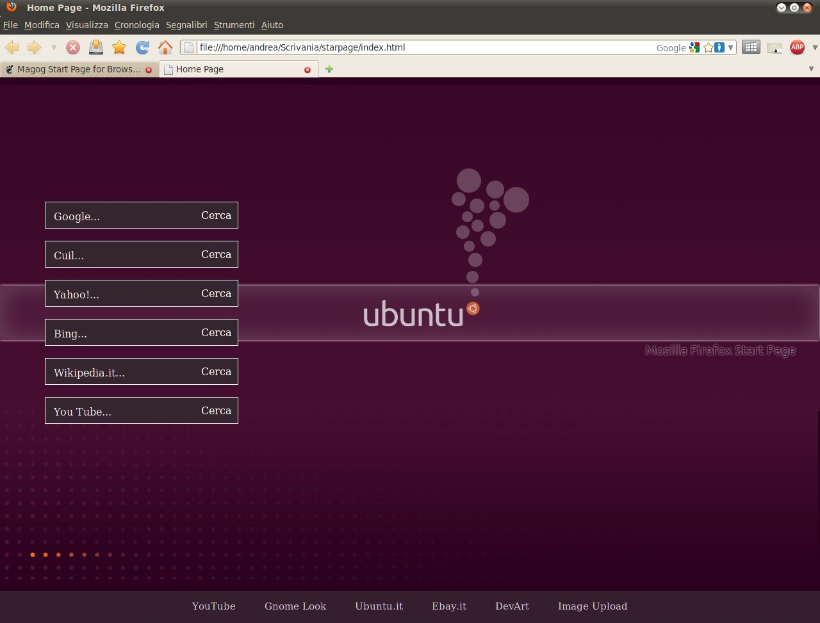Open the address bar history dropdown arrow
The height and width of the screenshot is (623, 820).
[x=730, y=47]
